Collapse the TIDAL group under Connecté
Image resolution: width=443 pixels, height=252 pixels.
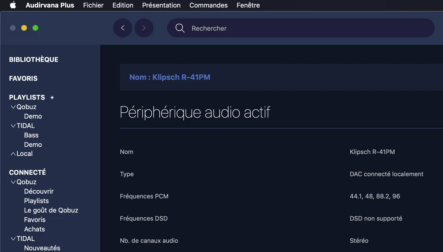pos(13,239)
